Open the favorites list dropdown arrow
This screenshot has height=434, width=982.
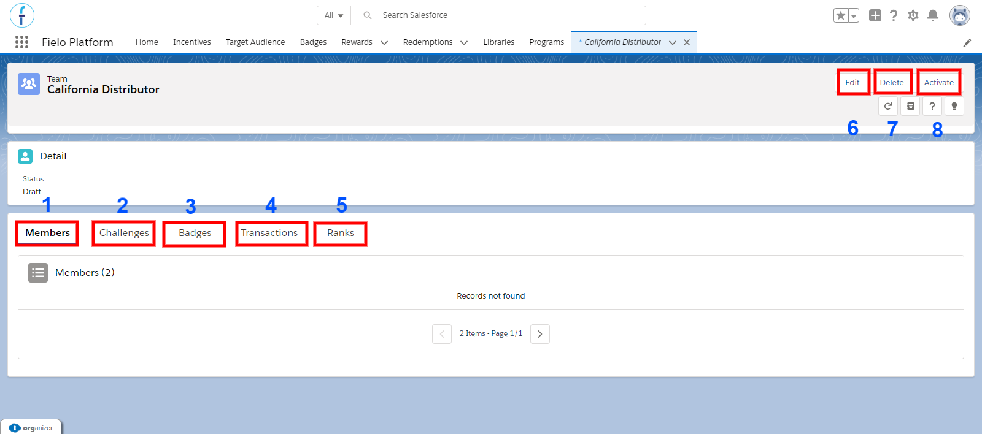(x=854, y=15)
